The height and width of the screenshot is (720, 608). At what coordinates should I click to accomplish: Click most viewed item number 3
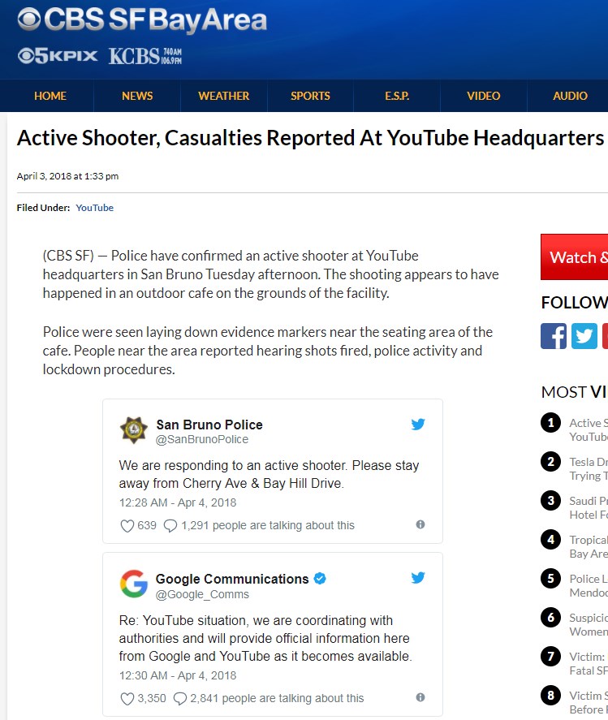(x=551, y=501)
